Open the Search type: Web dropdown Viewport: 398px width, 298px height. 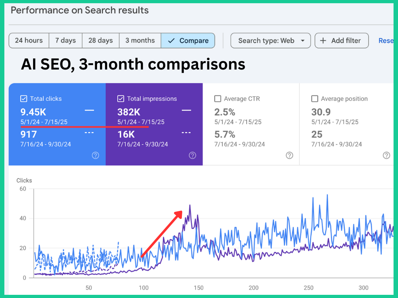[271, 41]
